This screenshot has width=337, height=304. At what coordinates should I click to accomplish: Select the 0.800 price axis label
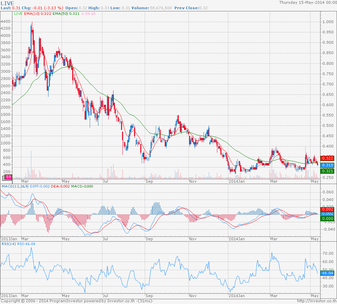coord(328,63)
